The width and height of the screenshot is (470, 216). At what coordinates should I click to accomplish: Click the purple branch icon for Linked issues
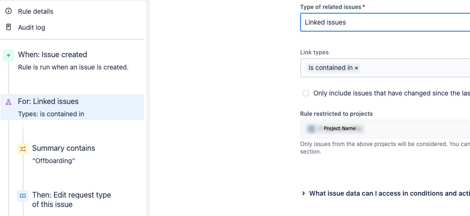(9, 102)
